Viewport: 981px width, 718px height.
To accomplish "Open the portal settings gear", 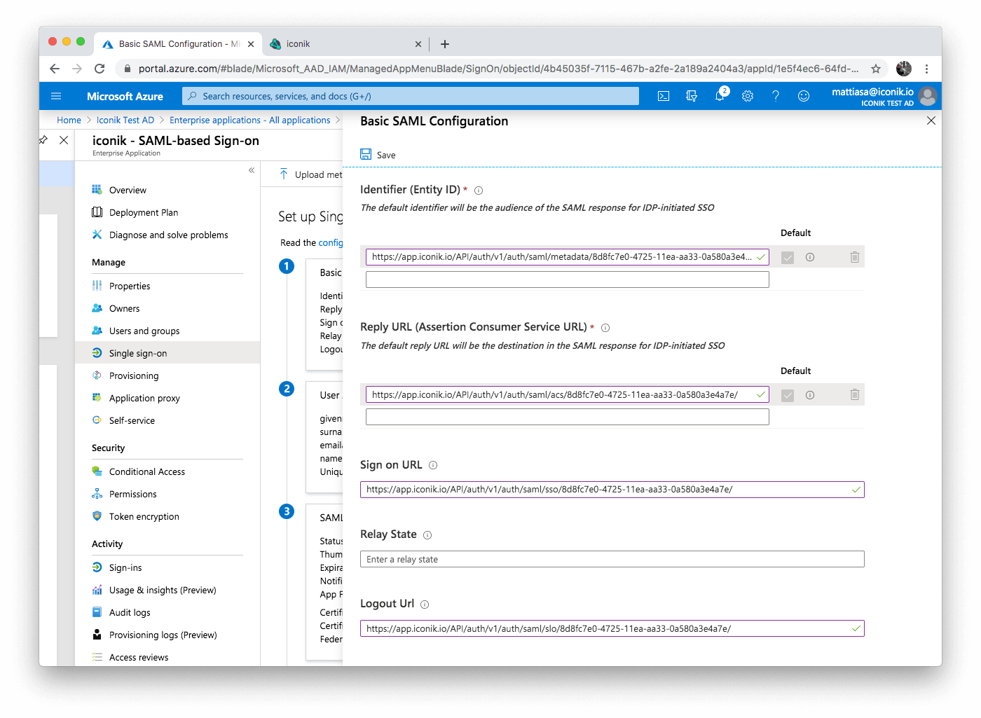I will (x=747, y=96).
